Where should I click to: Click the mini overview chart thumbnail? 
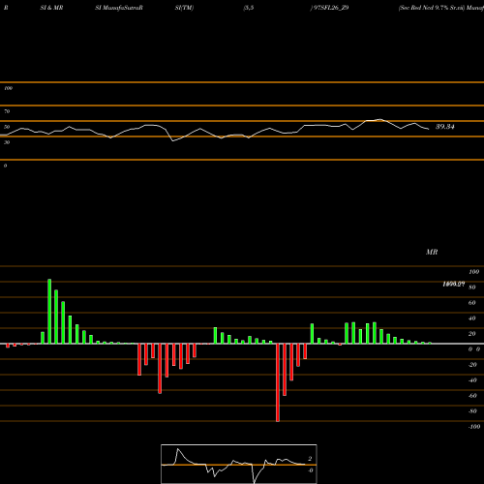(239, 464)
